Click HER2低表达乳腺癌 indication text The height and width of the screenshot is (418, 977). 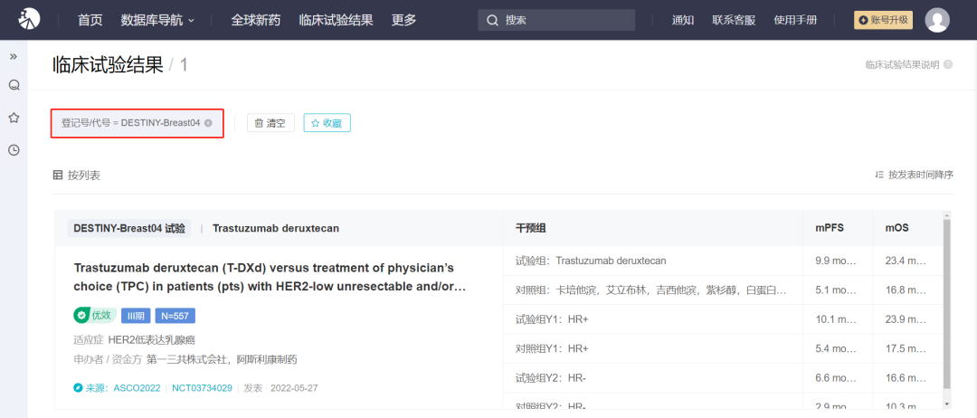point(153,340)
